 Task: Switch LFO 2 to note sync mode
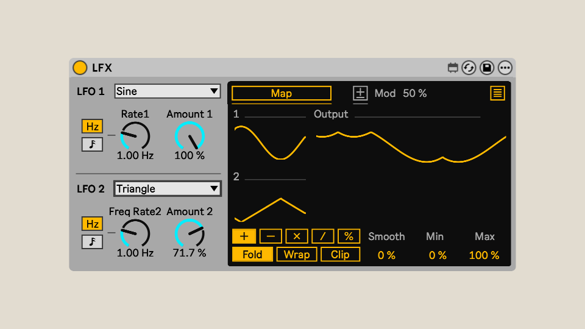[93, 242]
